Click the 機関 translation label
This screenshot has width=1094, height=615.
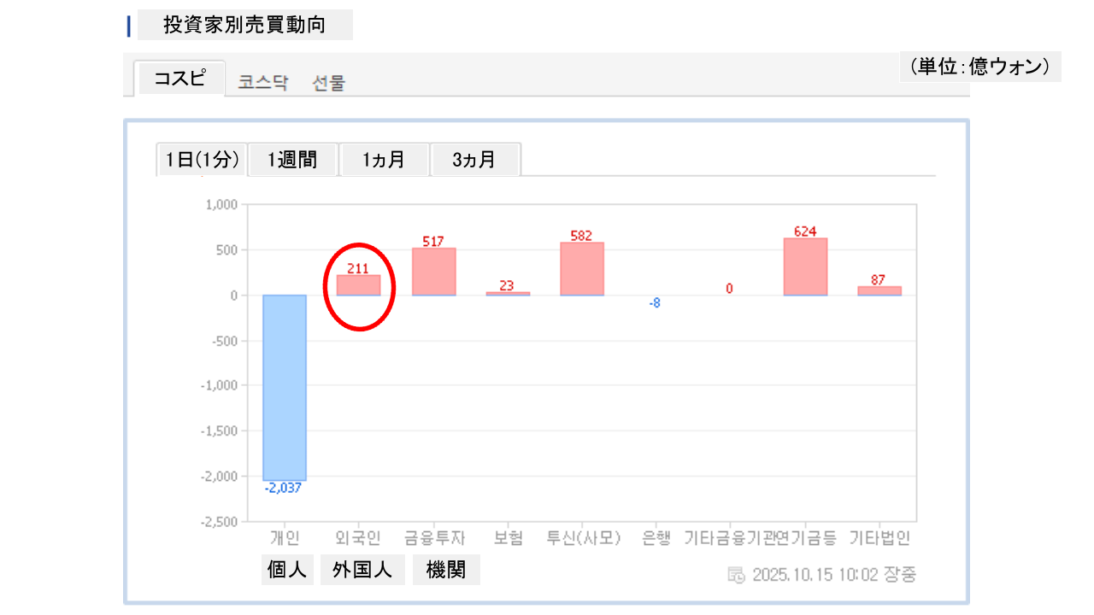tap(446, 570)
